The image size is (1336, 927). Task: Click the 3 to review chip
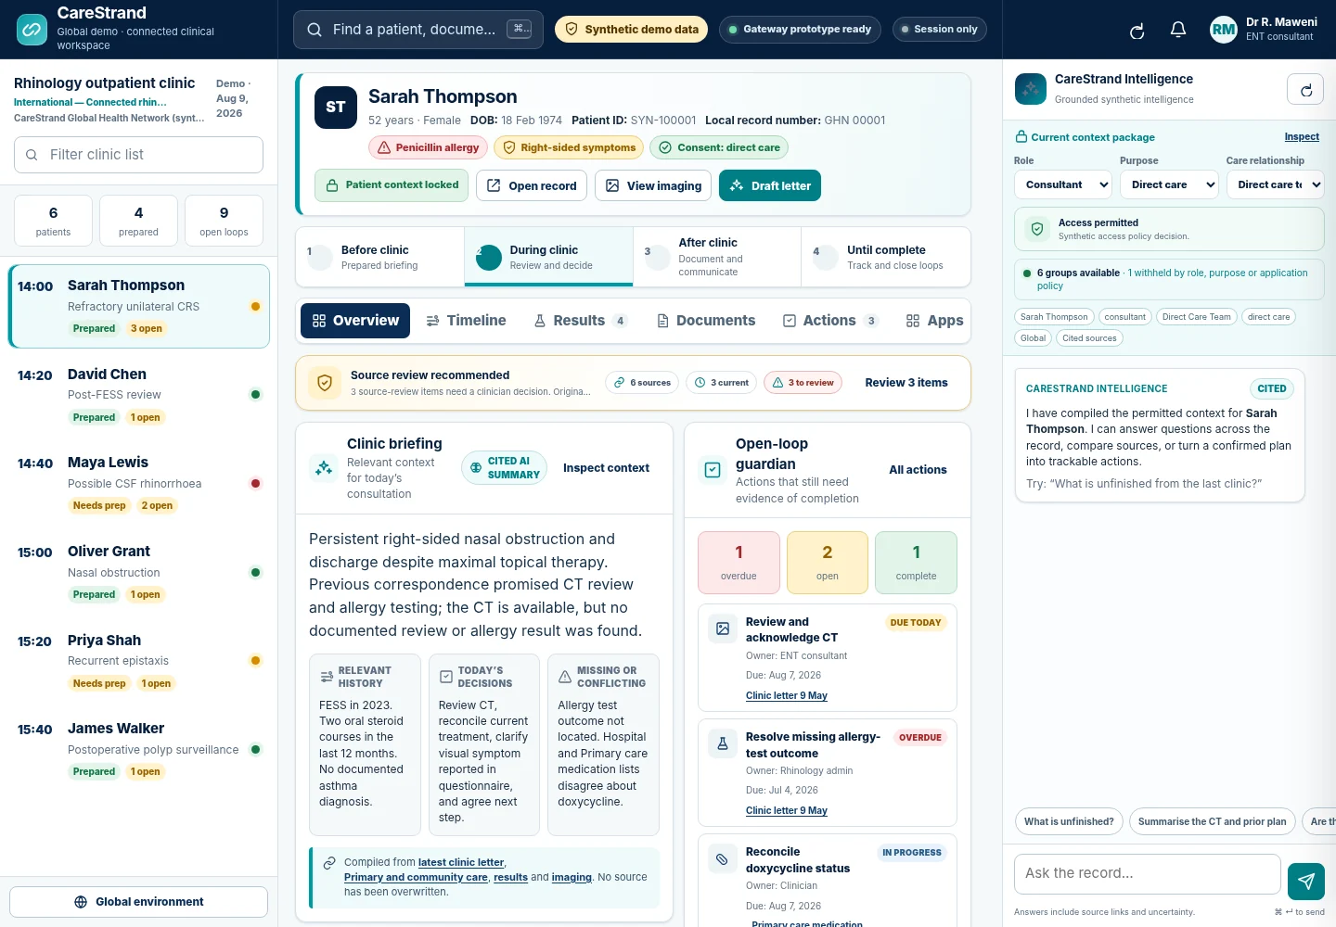803,383
